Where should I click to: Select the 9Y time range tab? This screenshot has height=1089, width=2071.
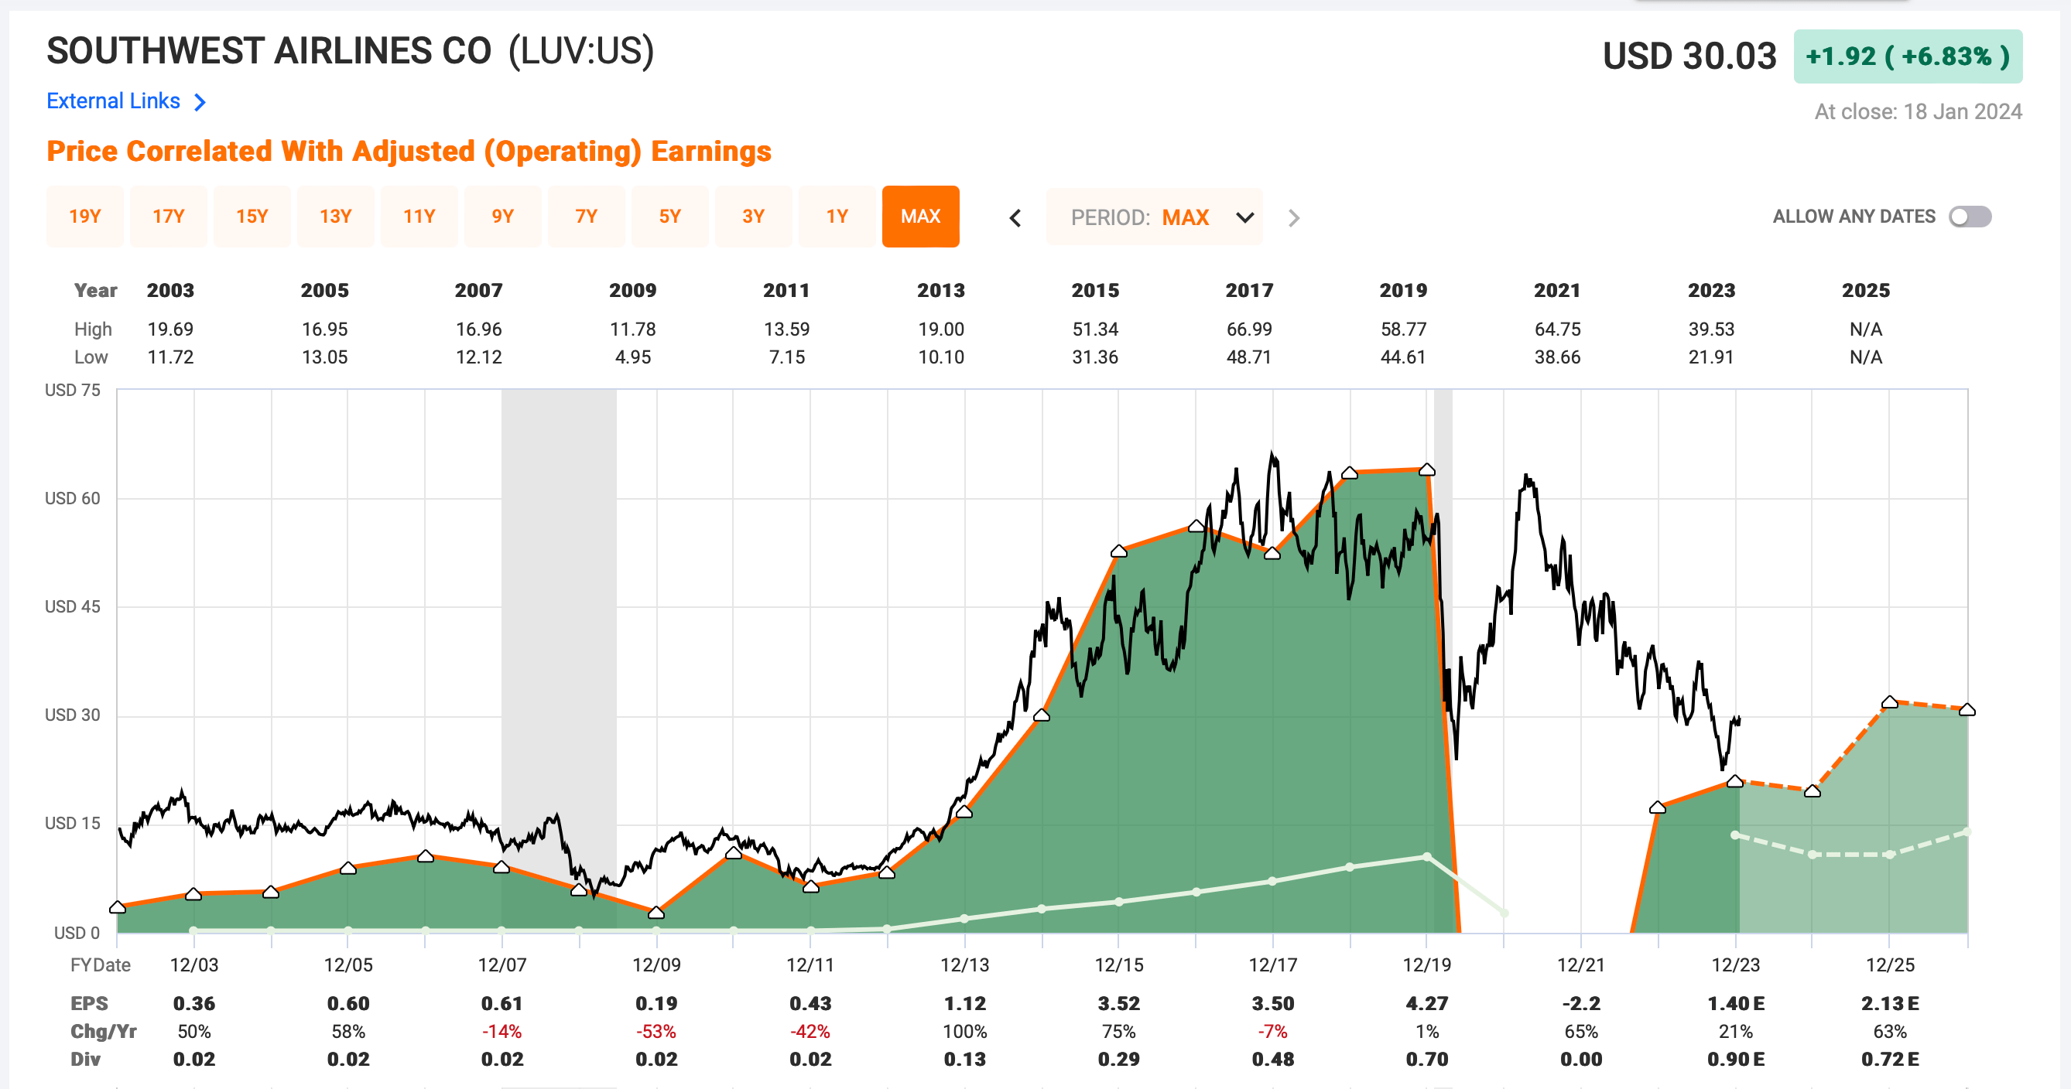503,217
